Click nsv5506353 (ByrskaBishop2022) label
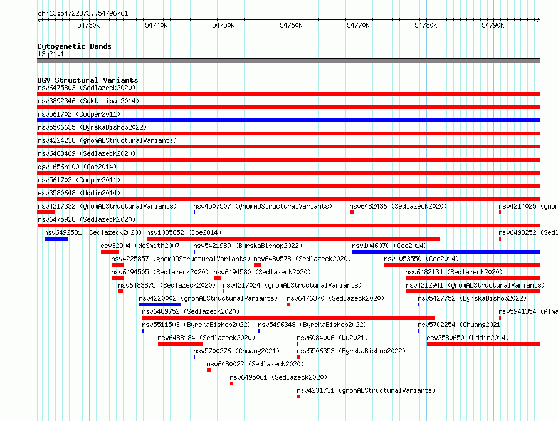Screen dimensions: 558x421 351,351
